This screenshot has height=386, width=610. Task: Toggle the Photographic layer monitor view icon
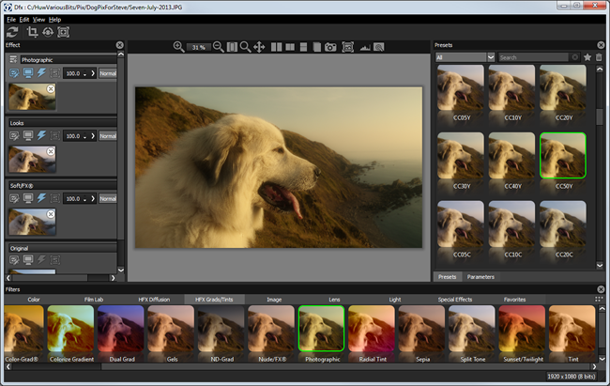pyautogui.click(x=28, y=73)
